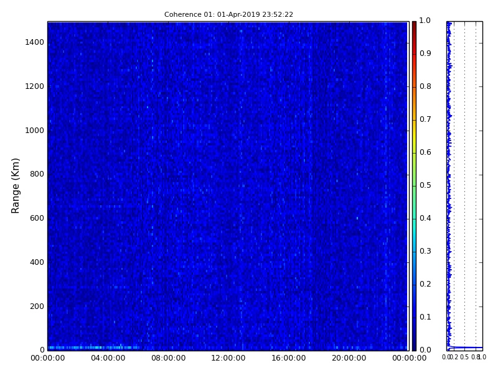Click the center of the coherence heatmap
The image size is (498, 373).
coord(227,185)
